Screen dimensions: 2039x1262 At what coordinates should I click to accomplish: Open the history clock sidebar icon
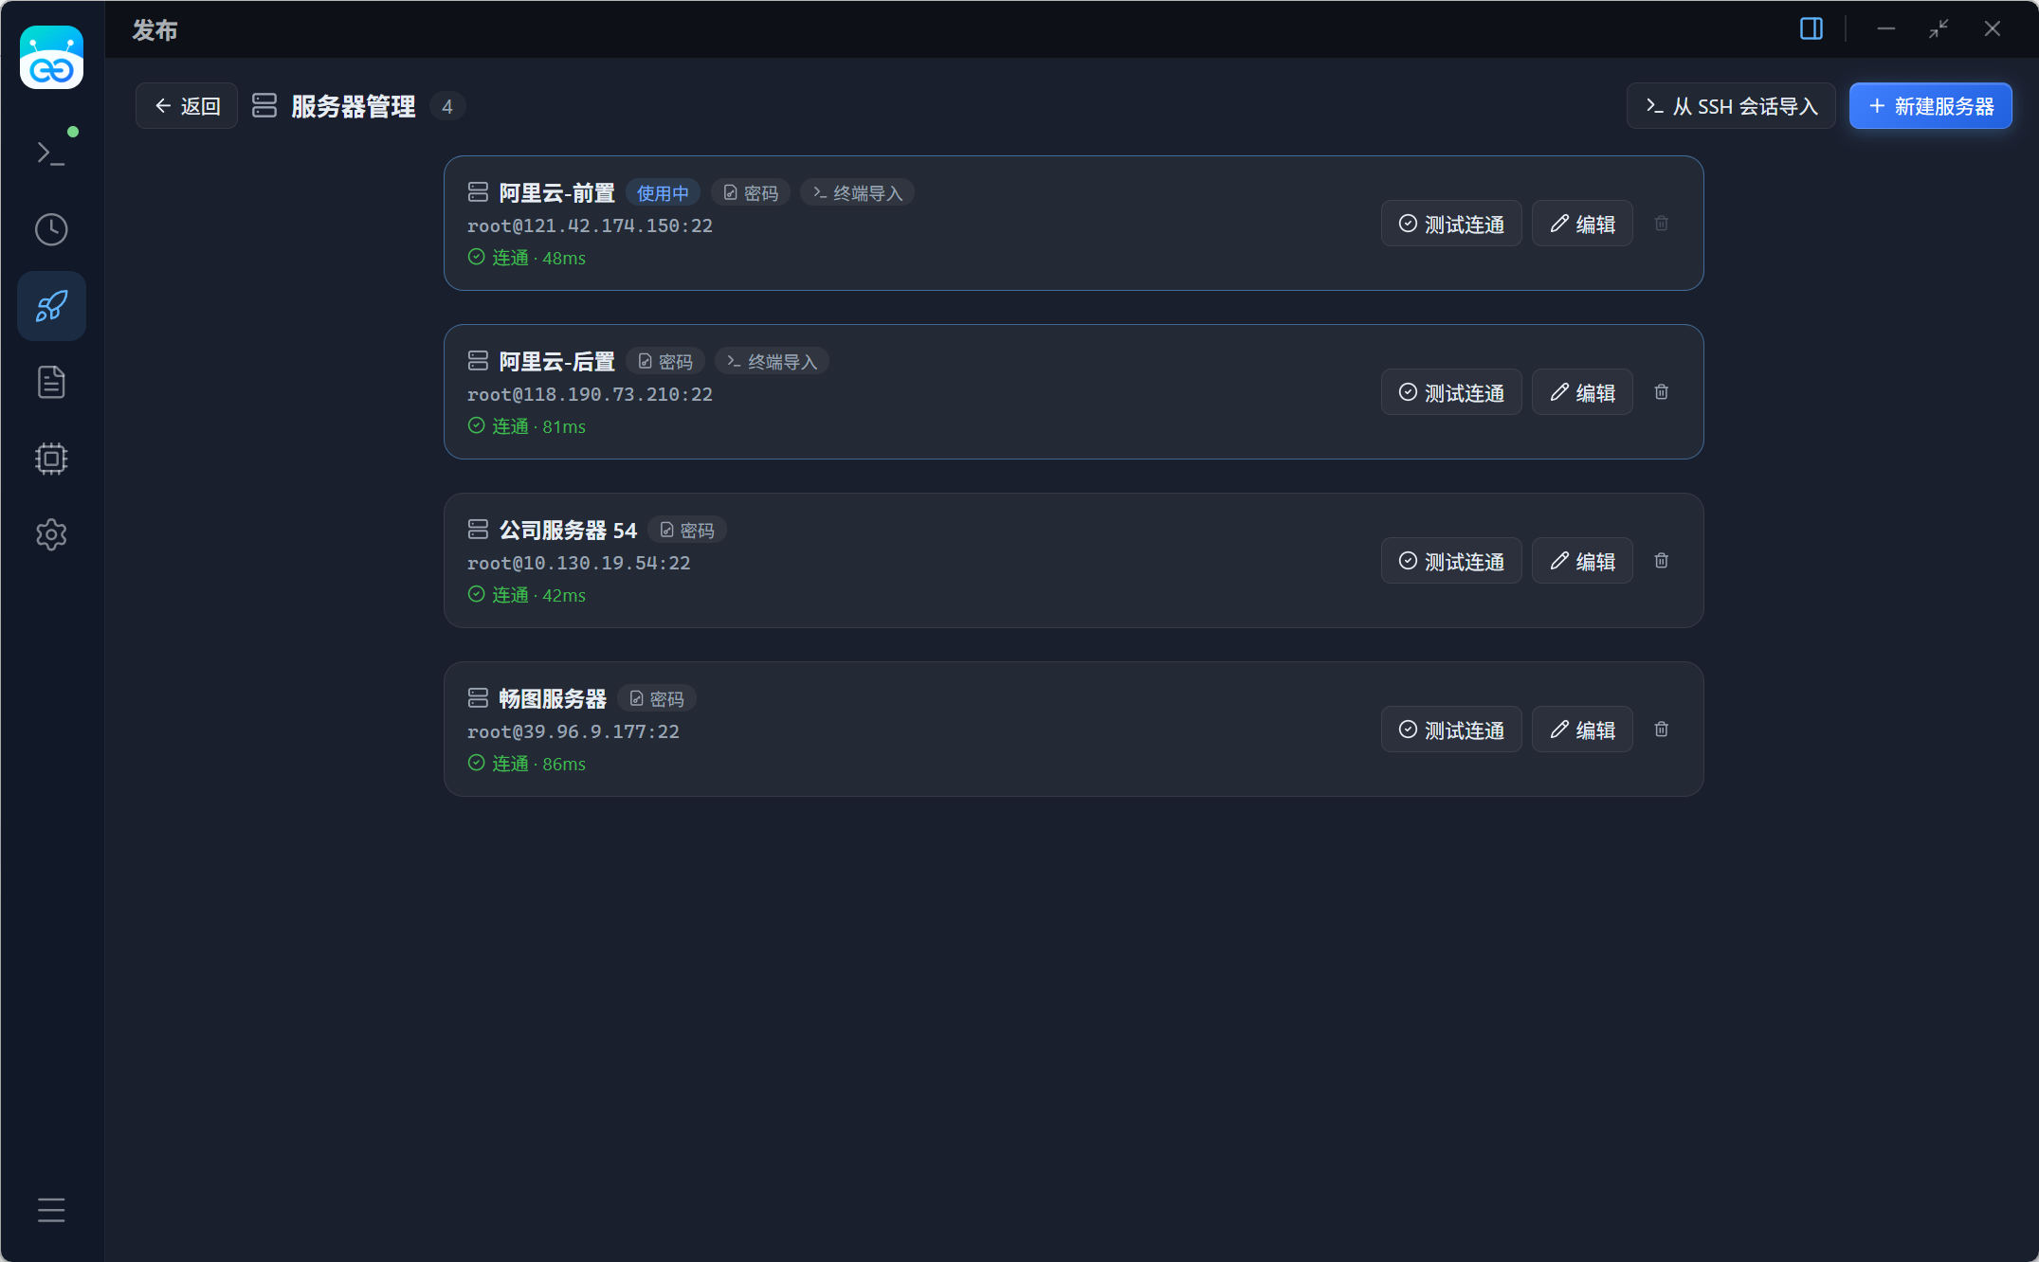coord(51,229)
